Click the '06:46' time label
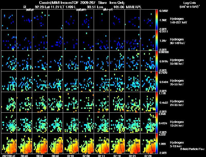This screenshot has width=206, height=157. (24, 156)
